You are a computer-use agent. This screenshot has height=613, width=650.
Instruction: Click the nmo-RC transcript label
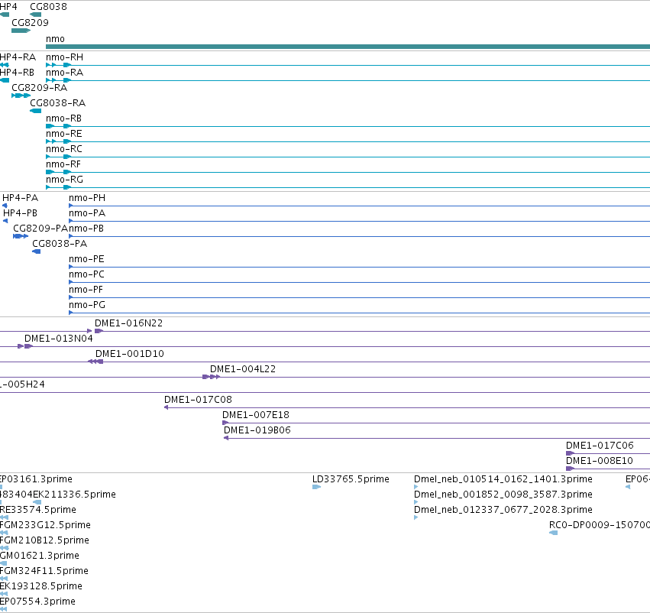tap(64, 149)
